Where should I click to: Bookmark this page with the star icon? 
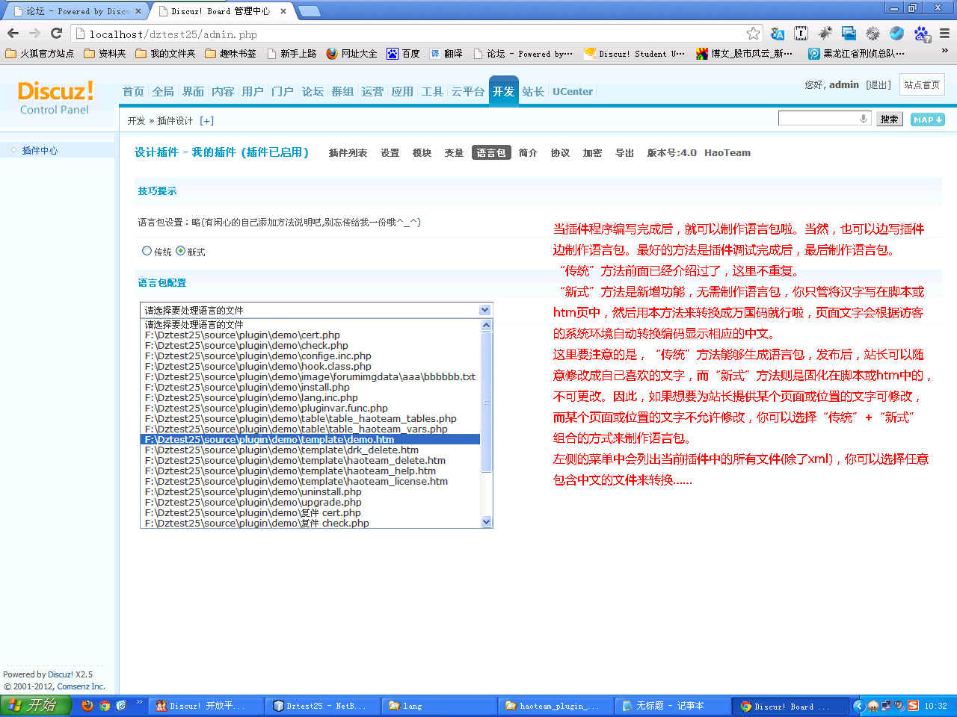tap(753, 34)
